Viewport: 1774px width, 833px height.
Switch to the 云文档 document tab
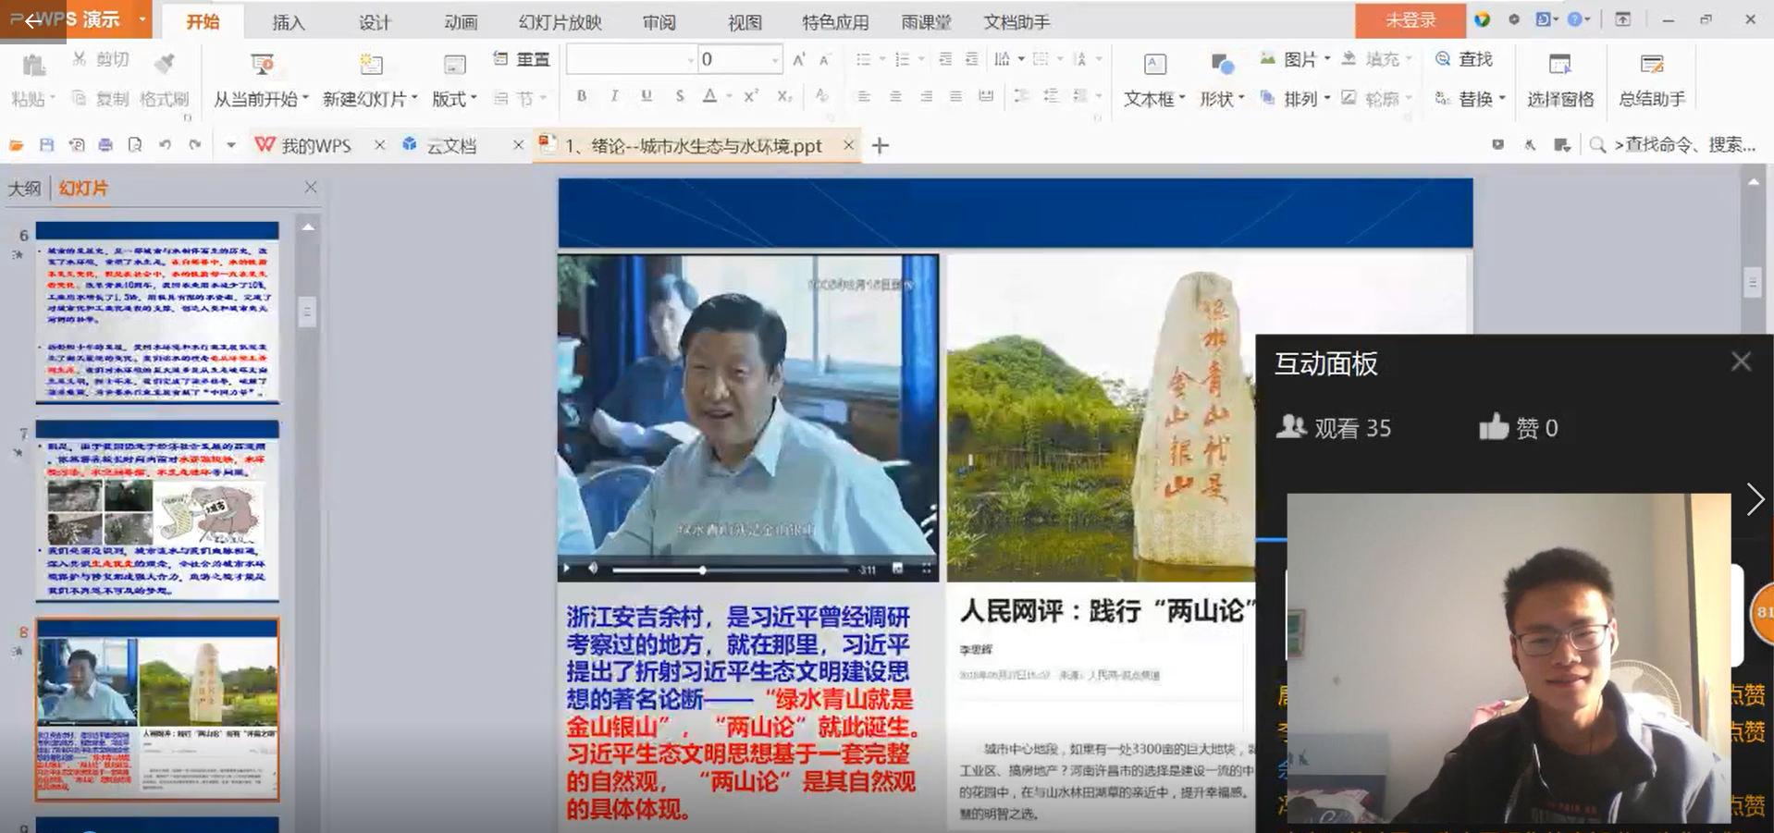[x=450, y=145]
